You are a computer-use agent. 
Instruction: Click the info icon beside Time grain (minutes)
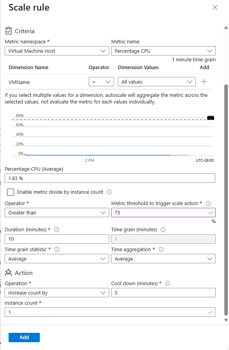pyautogui.click(x=162, y=229)
